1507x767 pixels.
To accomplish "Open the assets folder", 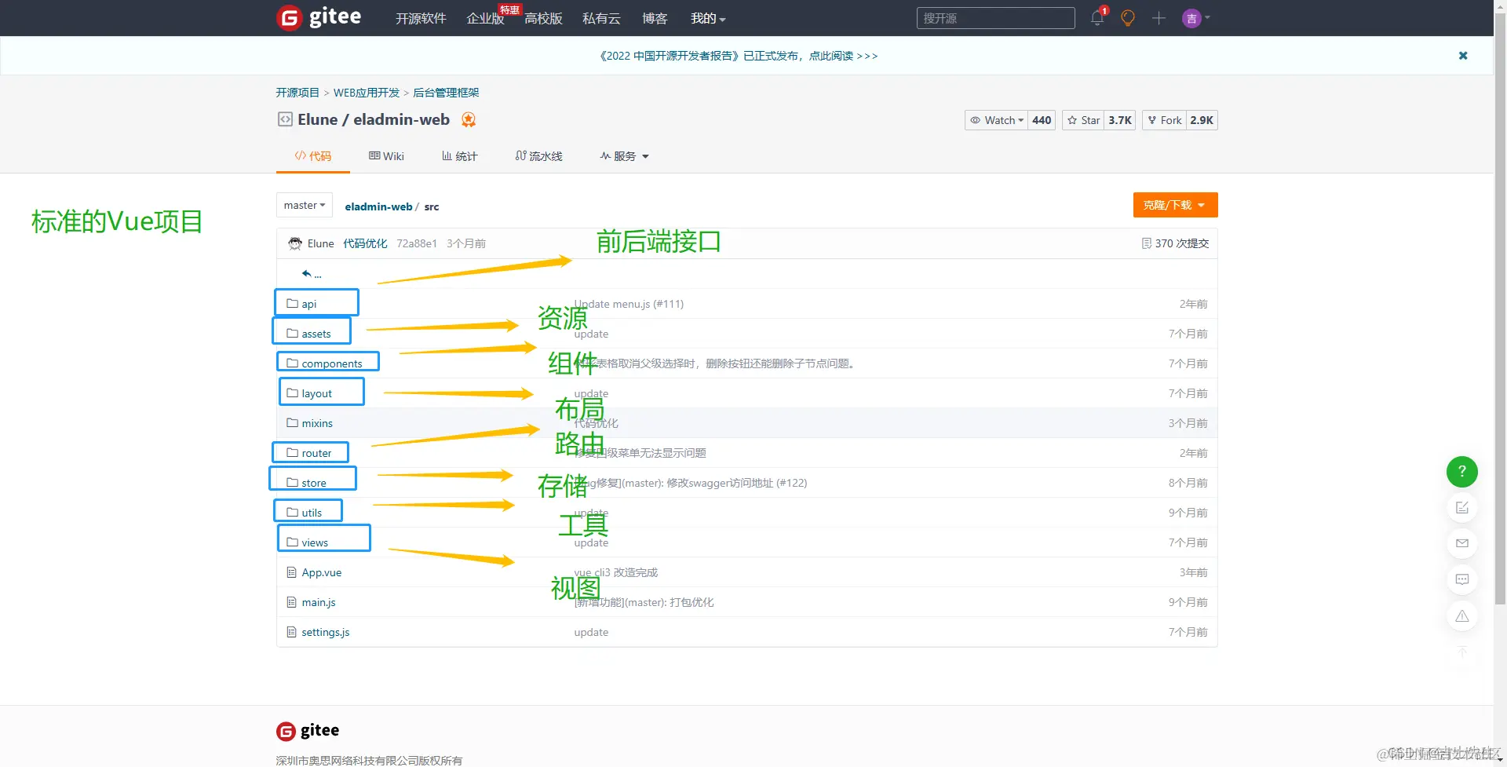I will (x=316, y=334).
